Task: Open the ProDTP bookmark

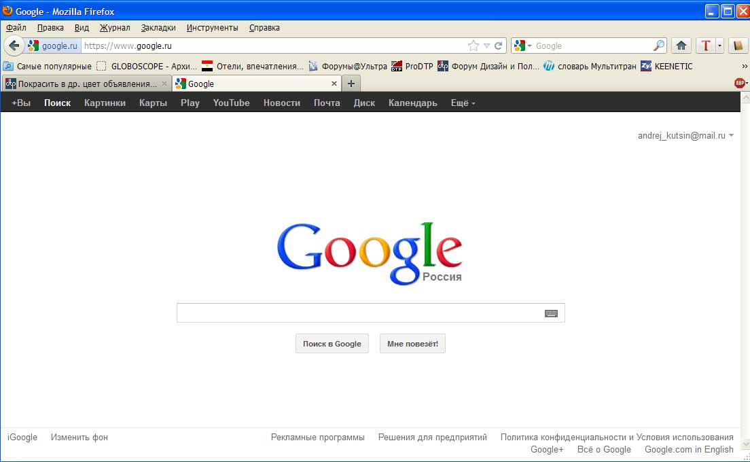Action: pos(412,67)
